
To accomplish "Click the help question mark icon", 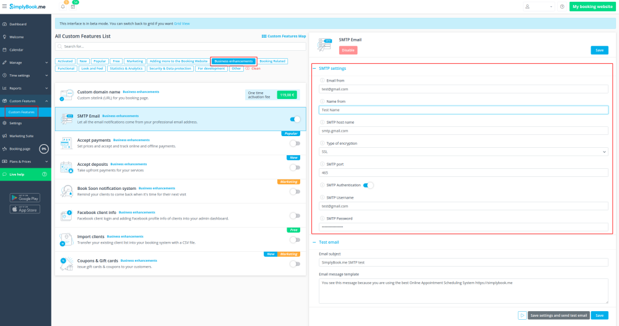I will (x=562, y=7).
